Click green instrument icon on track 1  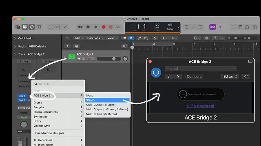click(x=71, y=57)
